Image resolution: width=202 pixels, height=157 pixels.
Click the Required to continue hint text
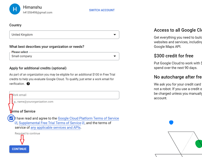pos(27,133)
